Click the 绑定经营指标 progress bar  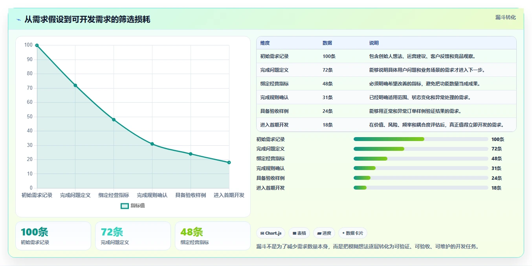421,159
